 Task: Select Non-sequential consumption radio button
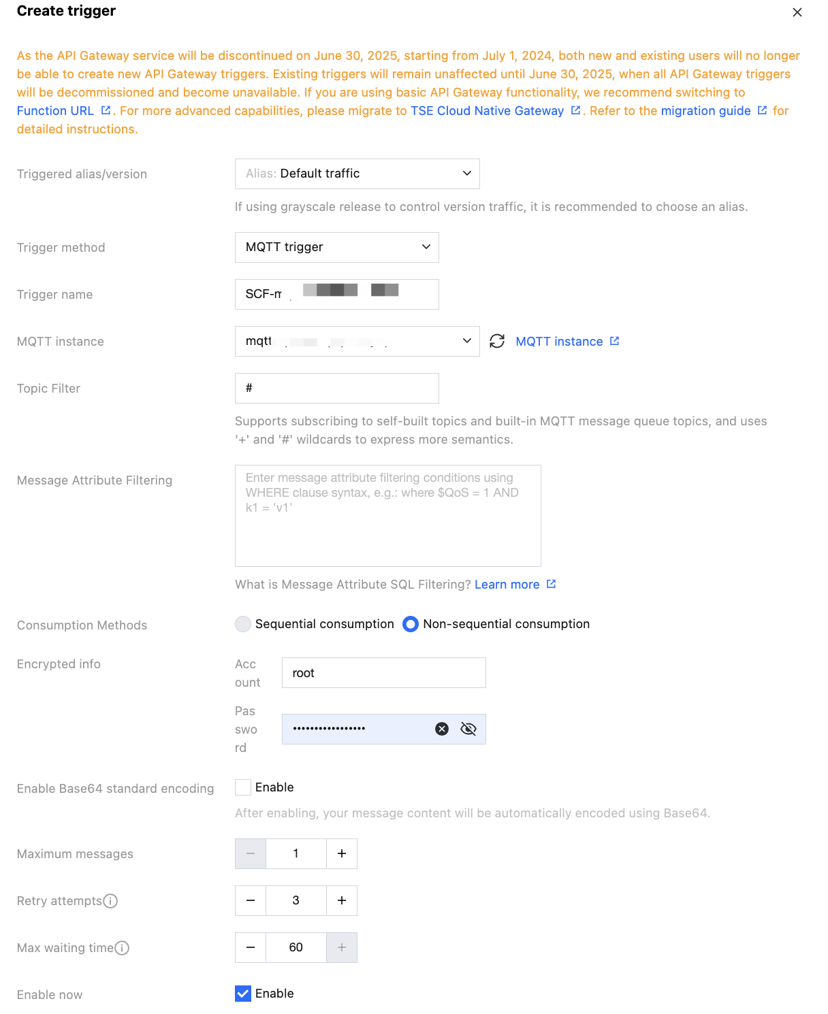411,624
